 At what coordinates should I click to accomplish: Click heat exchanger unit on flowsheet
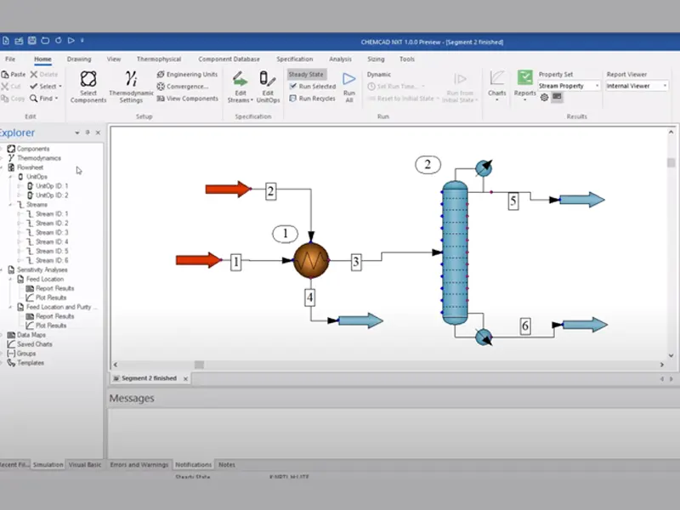click(311, 261)
